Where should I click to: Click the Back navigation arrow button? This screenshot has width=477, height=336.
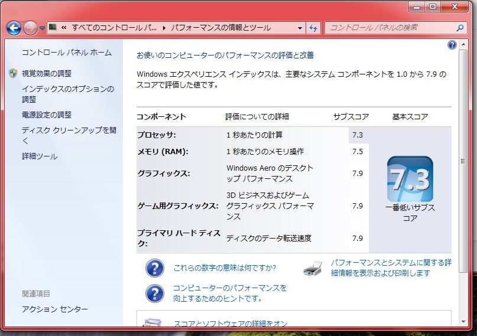pyautogui.click(x=14, y=28)
